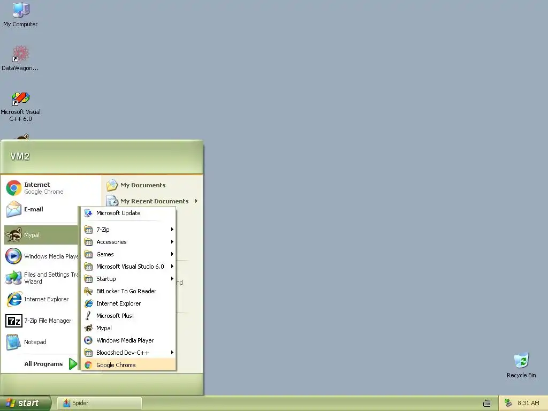Image resolution: width=548 pixels, height=411 pixels.
Task: Click the Start button
Action: point(25,403)
